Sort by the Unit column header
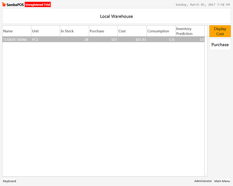Screen dimensions: 233x186 pos(45,31)
